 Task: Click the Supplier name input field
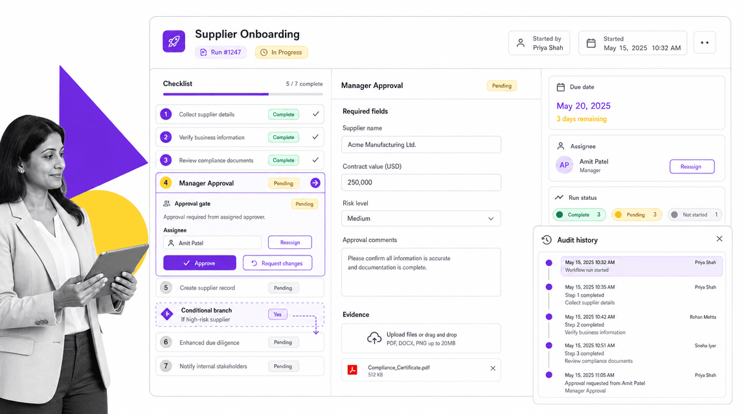421,144
